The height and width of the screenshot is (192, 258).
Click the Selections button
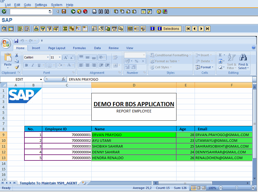pos(169,29)
